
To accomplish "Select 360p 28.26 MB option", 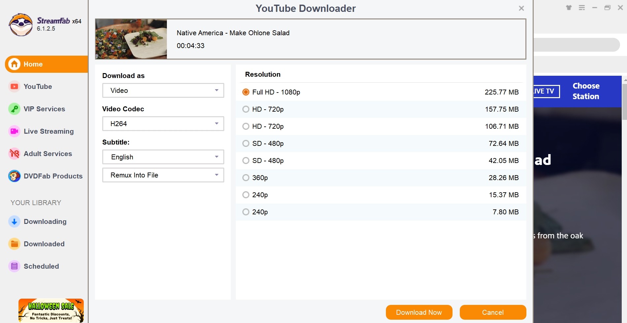I will pyautogui.click(x=381, y=178).
